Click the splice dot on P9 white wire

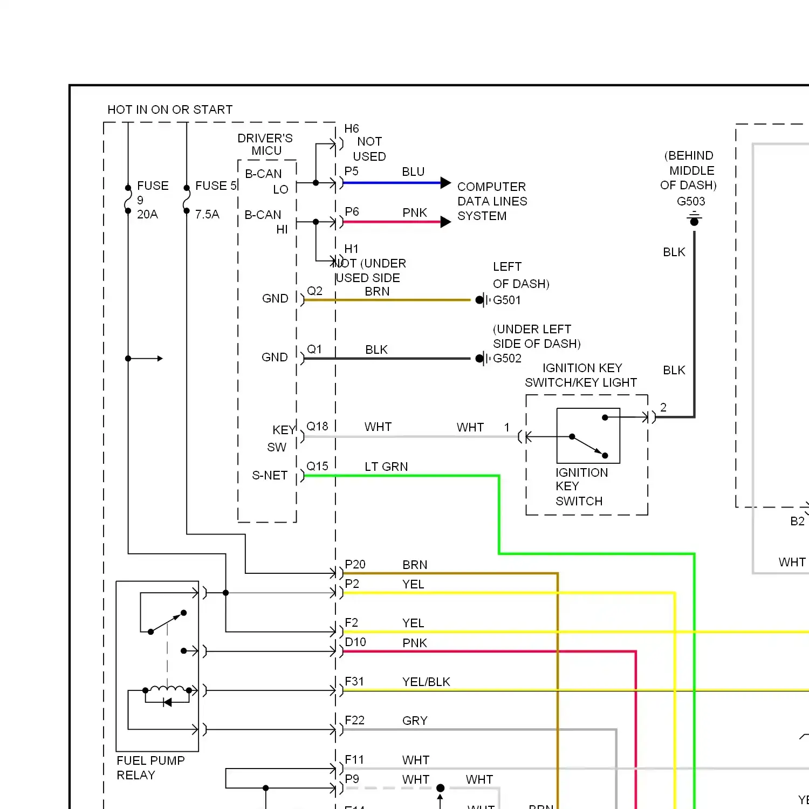point(440,788)
